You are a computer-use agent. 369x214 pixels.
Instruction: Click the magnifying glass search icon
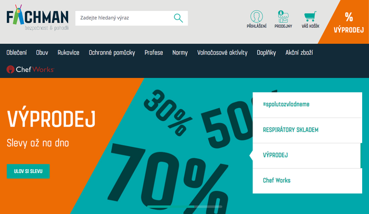(178, 18)
